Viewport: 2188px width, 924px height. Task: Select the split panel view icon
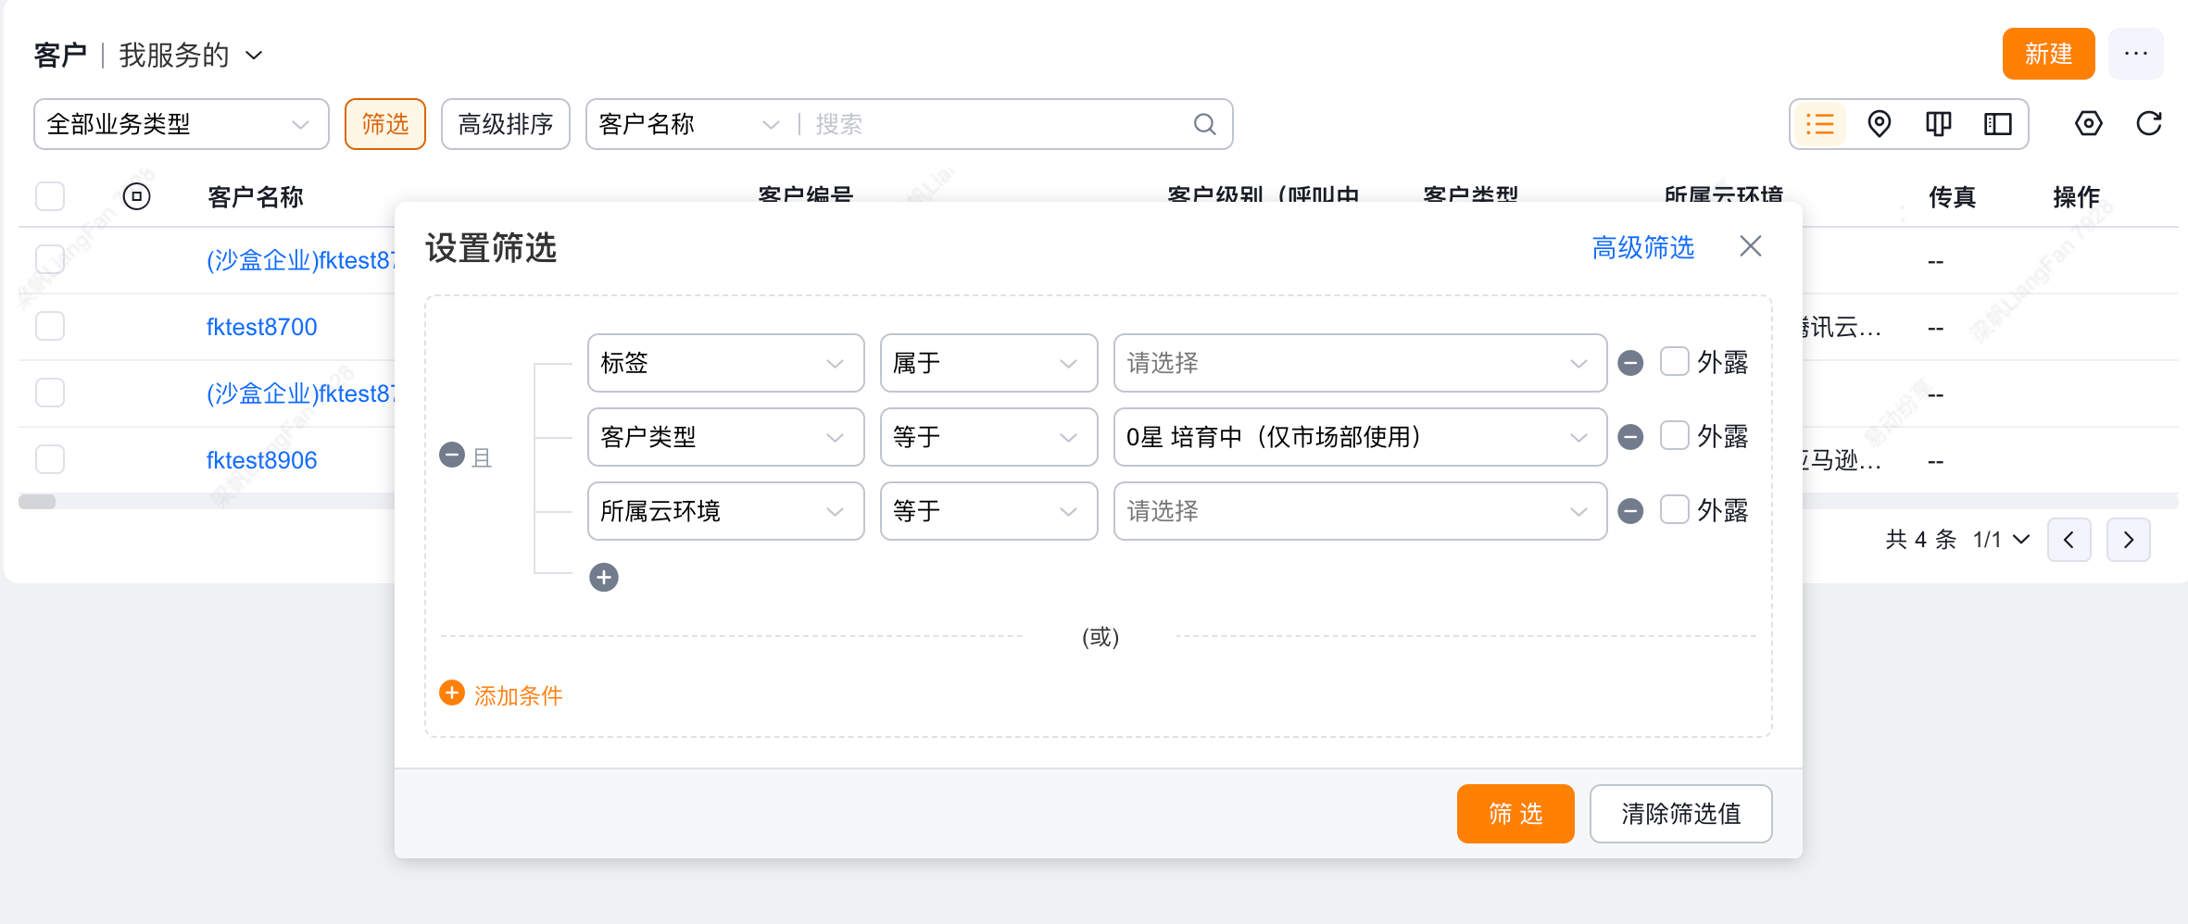pyautogui.click(x=1997, y=124)
